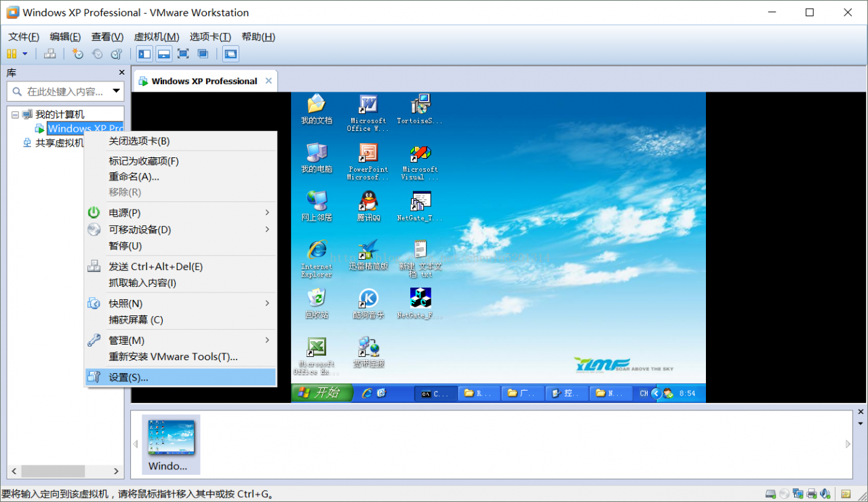The image size is (868, 502).
Task: Click the 网上邻居 desktop icon
Action: (317, 206)
